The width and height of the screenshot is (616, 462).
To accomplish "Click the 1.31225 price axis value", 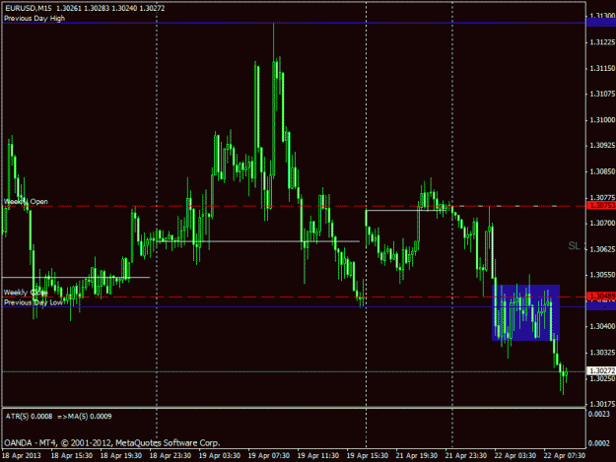I will pyautogui.click(x=602, y=42).
